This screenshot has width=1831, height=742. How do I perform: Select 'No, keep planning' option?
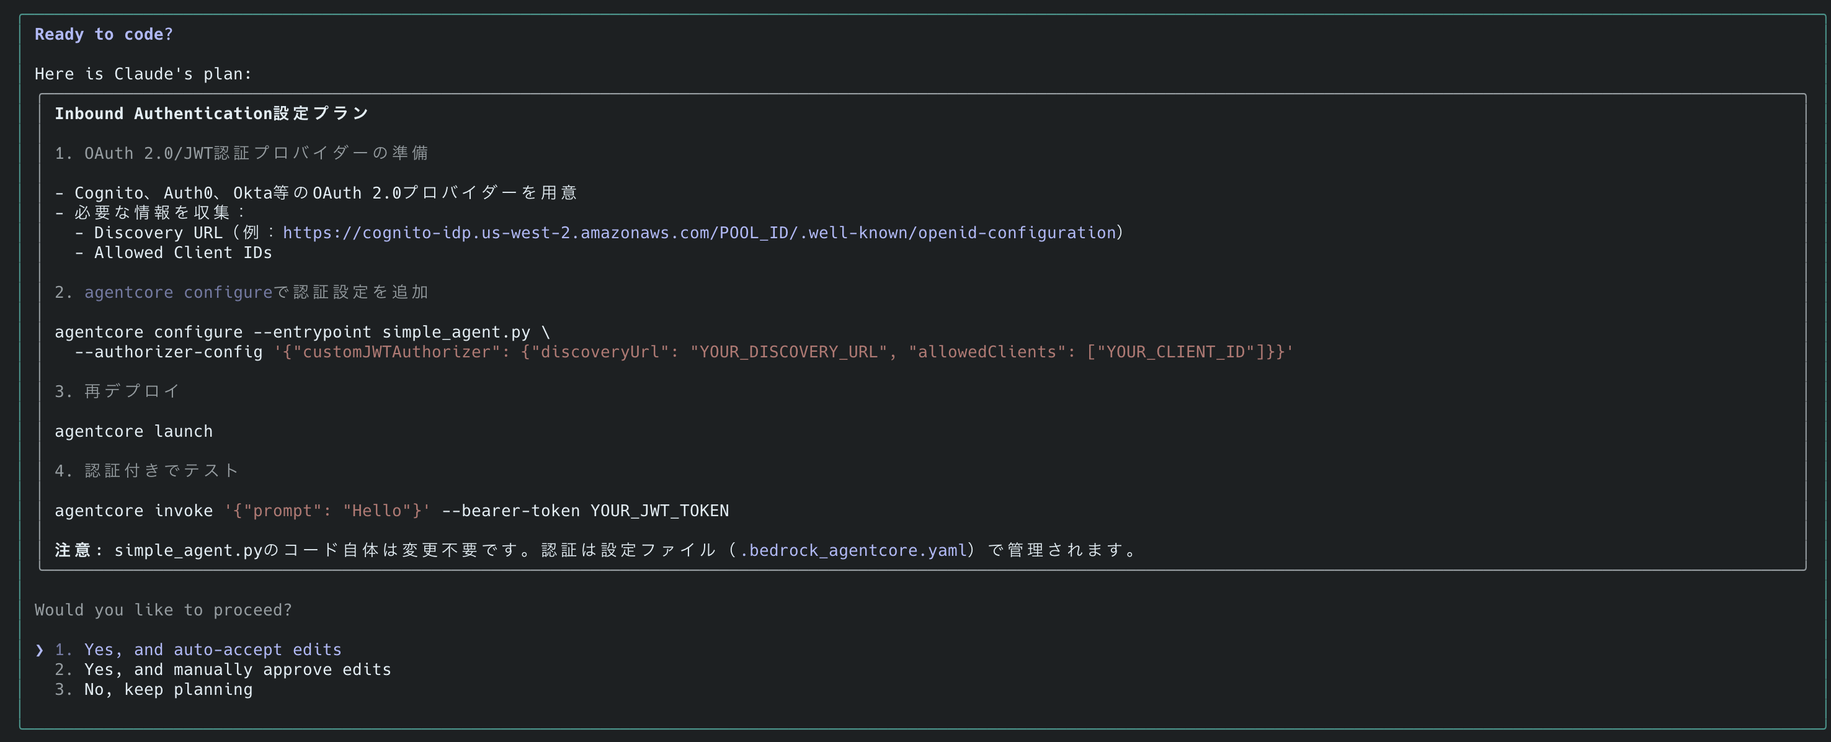pyautogui.click(x=167, y=689)
